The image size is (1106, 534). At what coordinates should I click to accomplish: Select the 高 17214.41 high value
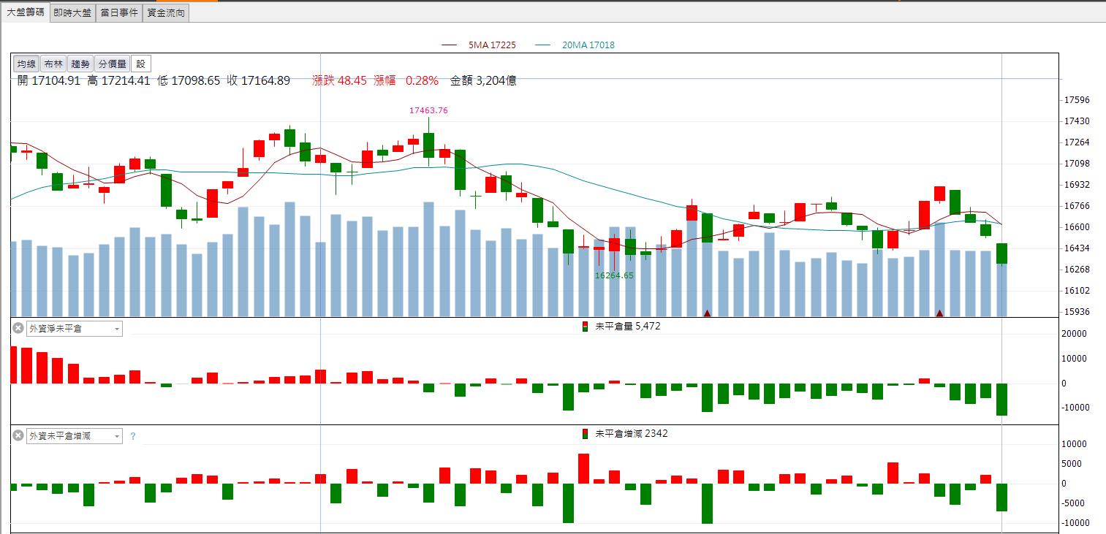(x=118, y=81)
